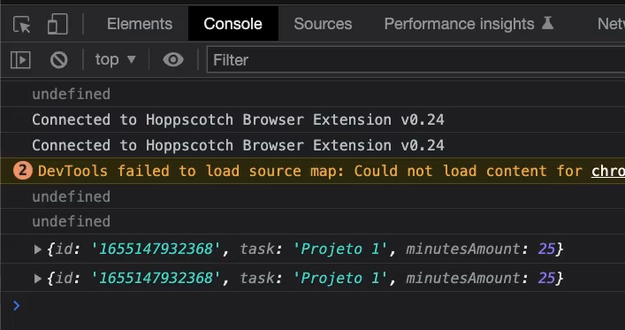Screen dimensions: 625x330
Task: Clear the console with the ban icon
Action: pyautogui.click(x=59, y=60)
